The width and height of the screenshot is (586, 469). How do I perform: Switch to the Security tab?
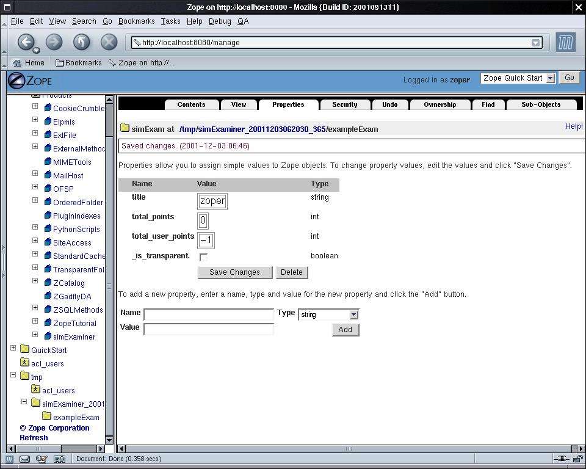point(344,104)
